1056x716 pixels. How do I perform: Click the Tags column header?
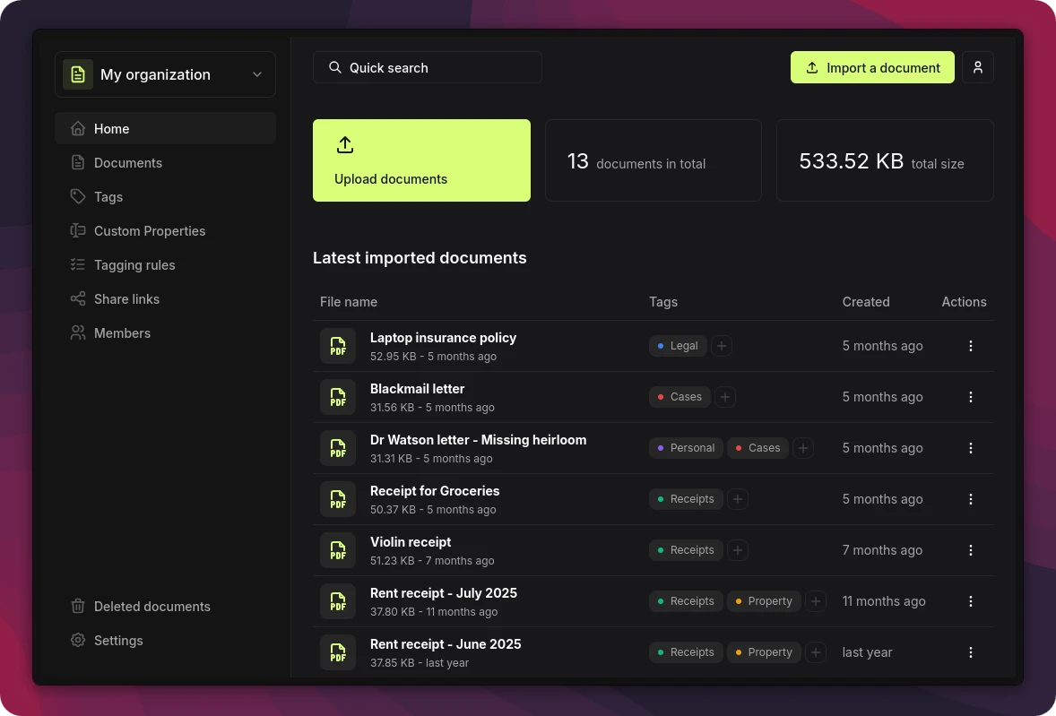click(663, 302)
